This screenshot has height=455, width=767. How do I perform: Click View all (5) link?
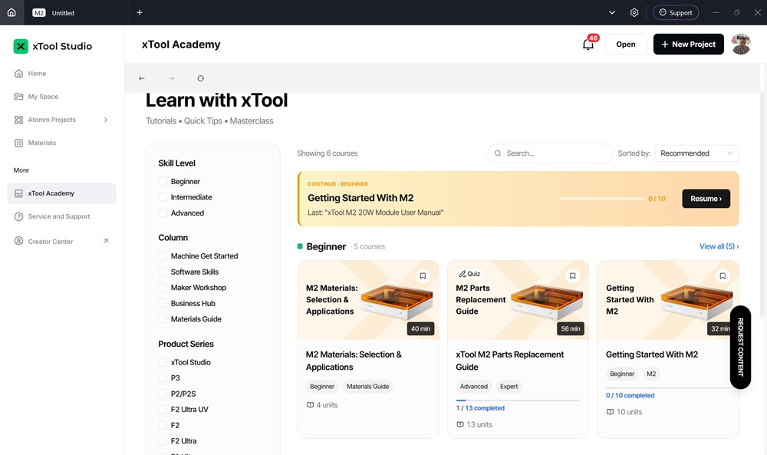pos(719,246)
